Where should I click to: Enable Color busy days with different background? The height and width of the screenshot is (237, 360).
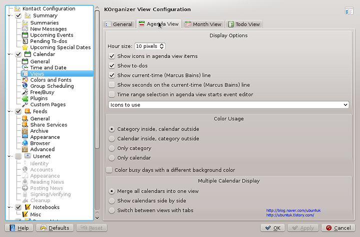[x=109, y=170]
